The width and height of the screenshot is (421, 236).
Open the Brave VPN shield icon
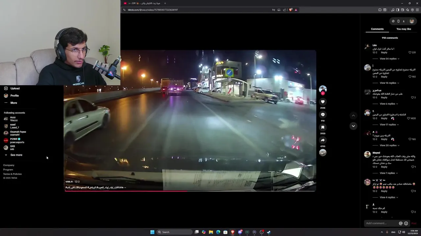click(x=412, y=10)
